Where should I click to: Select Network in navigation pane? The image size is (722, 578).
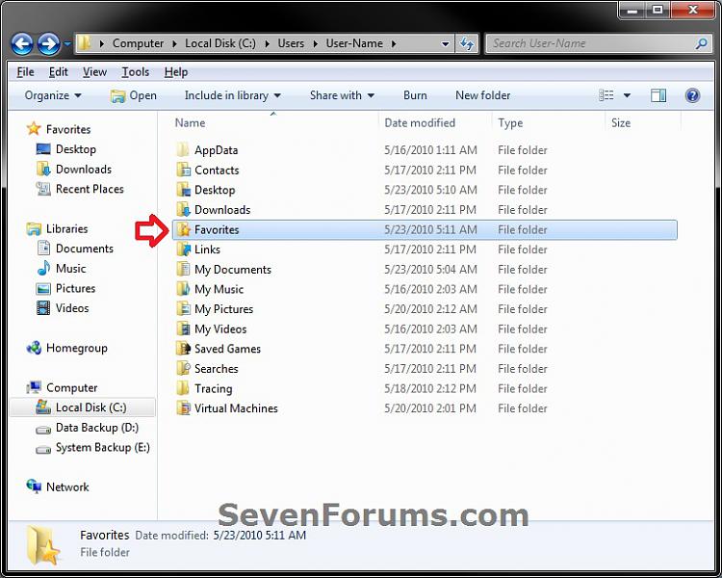pos(58,486)
